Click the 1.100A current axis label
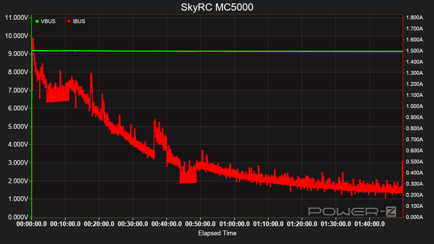Screen dimensions: 434x244 coord(414,95)
